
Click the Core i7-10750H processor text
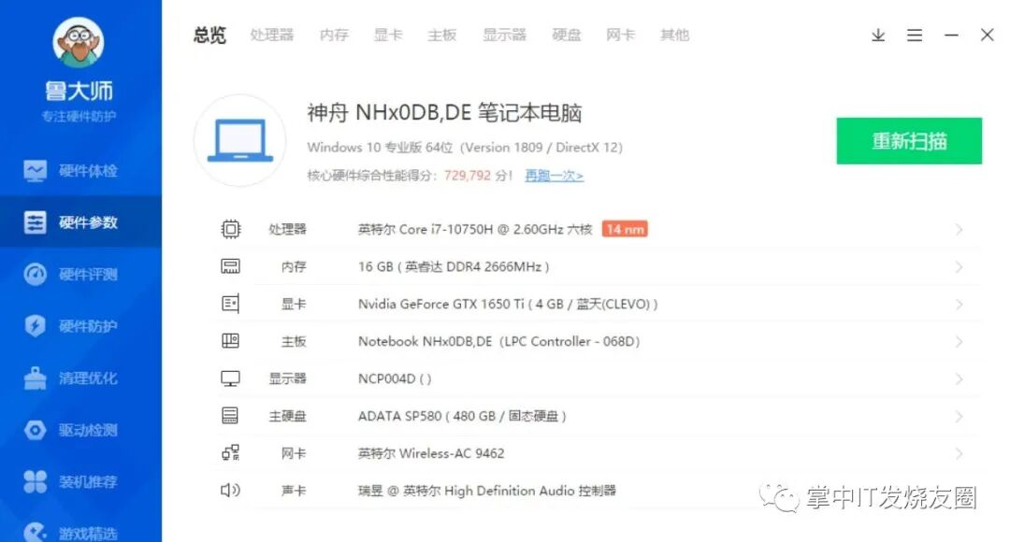[x=475, y=229]
